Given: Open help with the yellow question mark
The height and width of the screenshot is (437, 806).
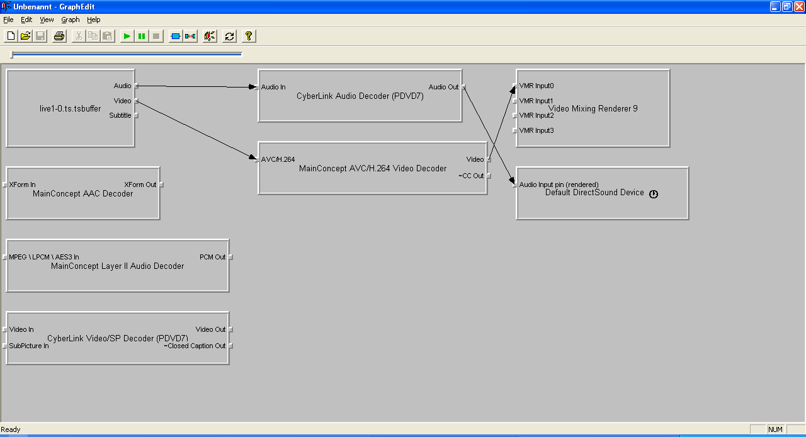Looking at the screenshot, I should 249,36.
